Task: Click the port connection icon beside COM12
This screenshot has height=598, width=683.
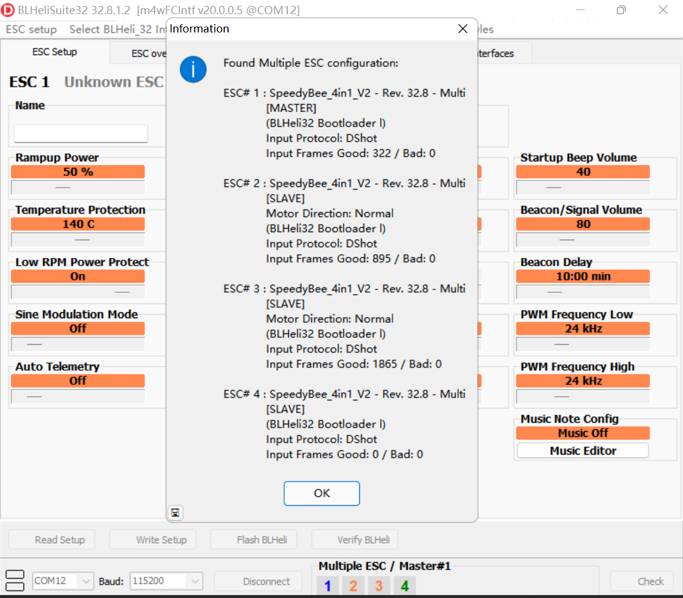Action: click(15, 581)
